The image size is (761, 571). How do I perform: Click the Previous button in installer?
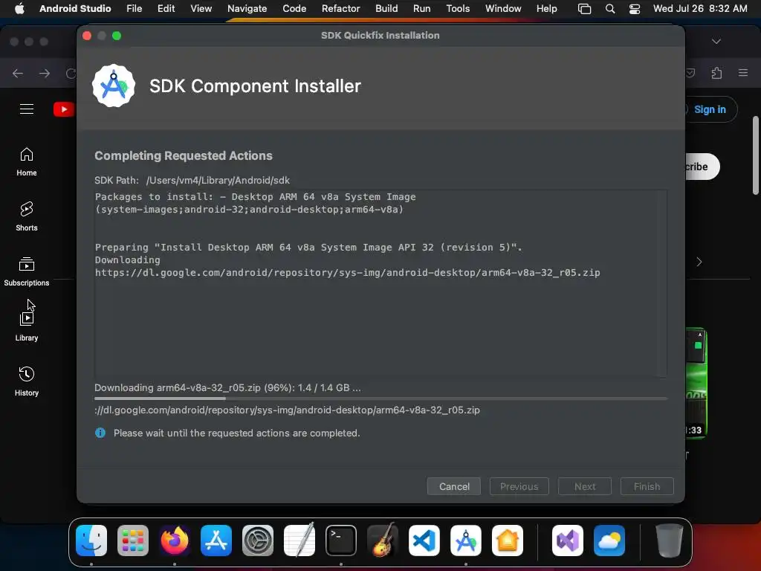[519, 486]
